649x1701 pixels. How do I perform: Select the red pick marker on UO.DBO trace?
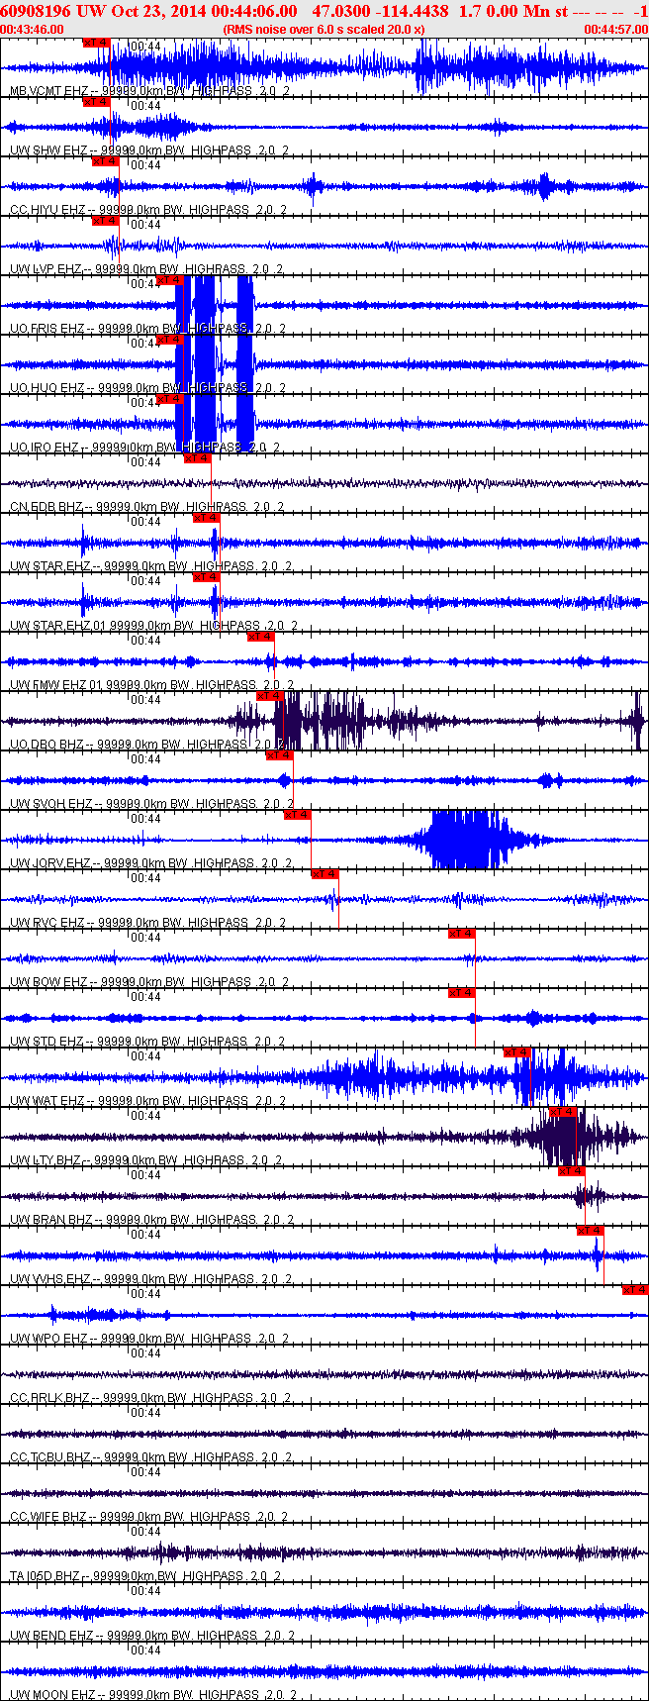coord(269,696)
